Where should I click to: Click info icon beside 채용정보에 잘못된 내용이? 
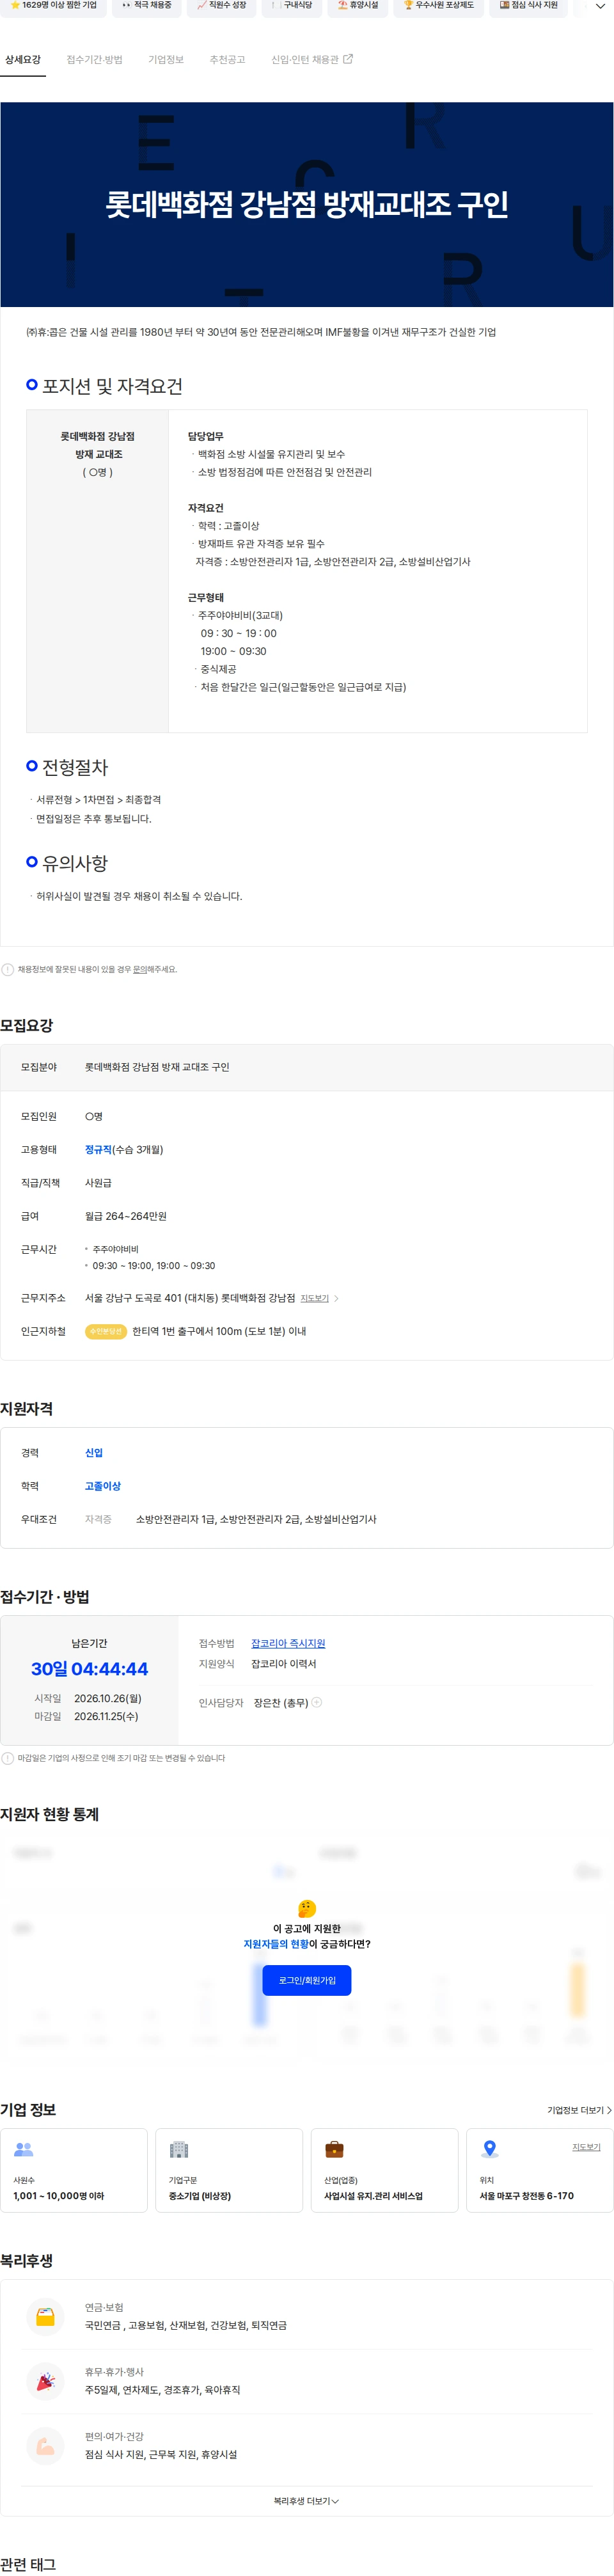tap(8, 969)
